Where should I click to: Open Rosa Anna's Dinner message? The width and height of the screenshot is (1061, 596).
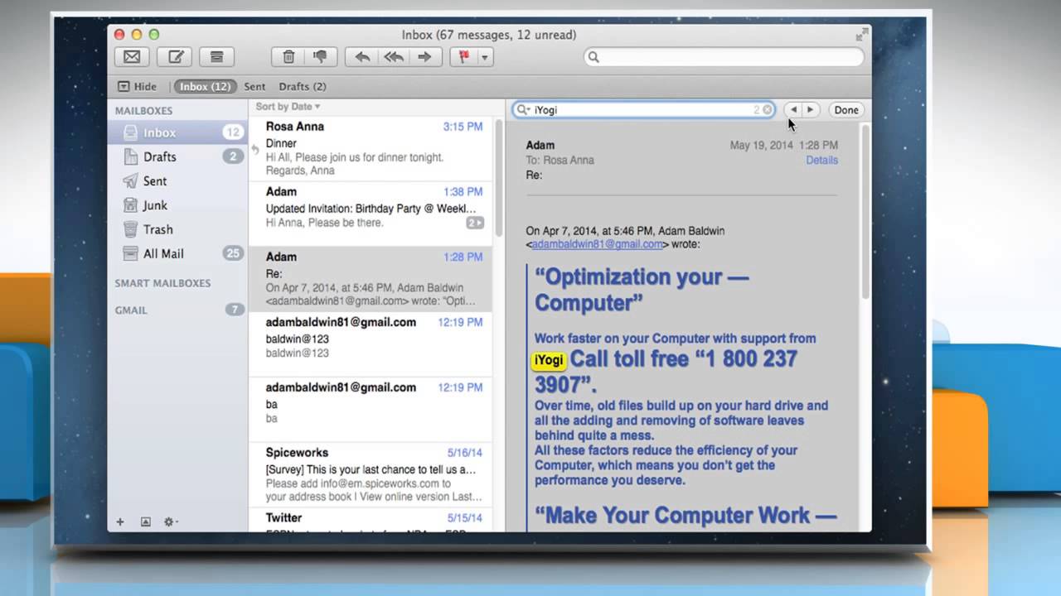tap(371, 148)
